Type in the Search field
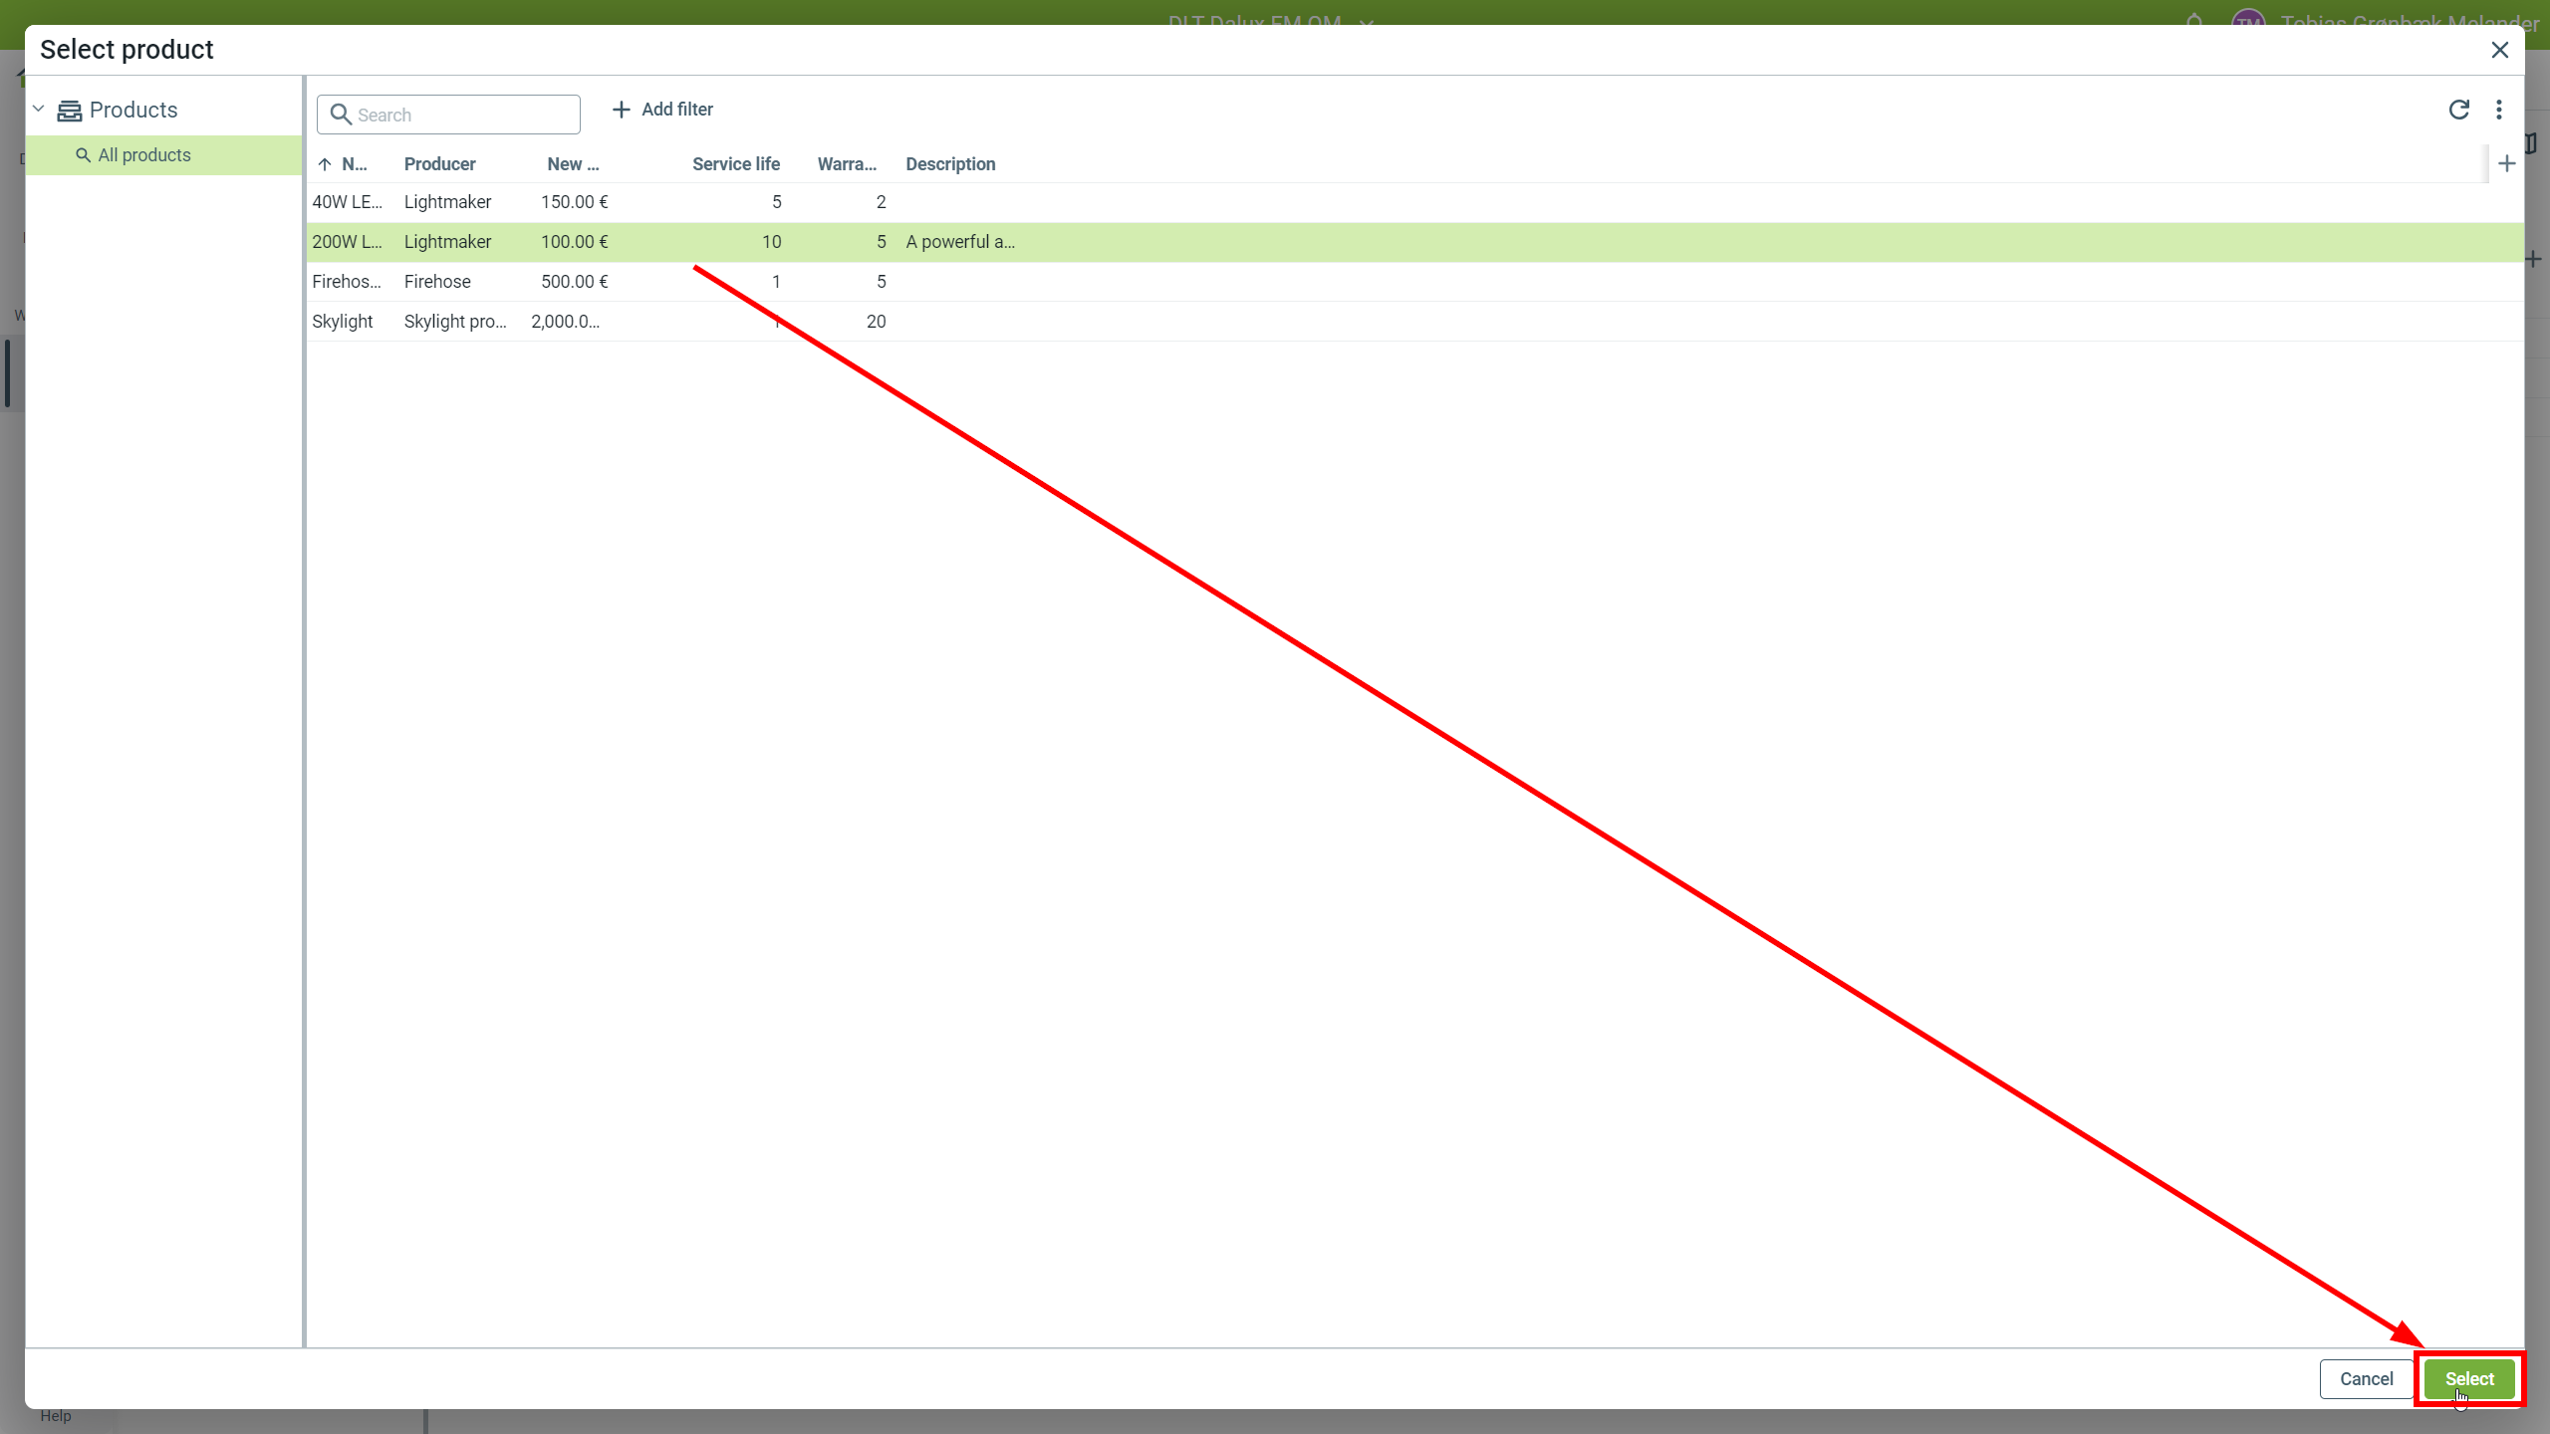 pyautogui.click(x=463, y=115)
